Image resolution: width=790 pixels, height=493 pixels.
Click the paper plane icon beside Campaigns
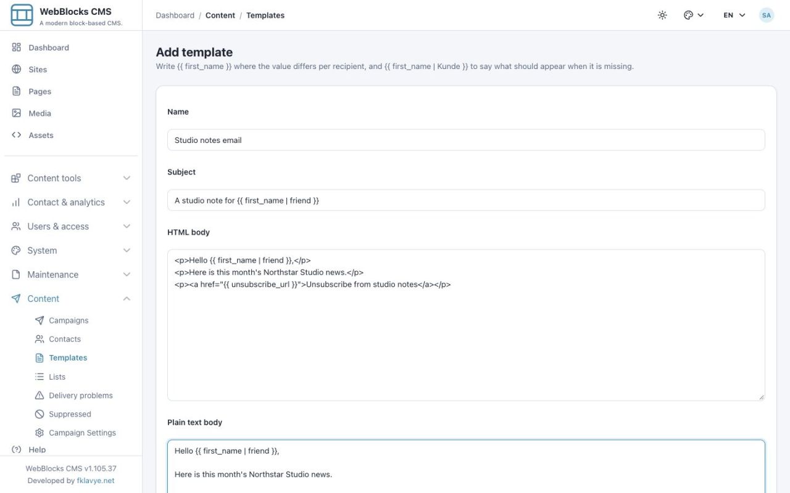[39, 320]
